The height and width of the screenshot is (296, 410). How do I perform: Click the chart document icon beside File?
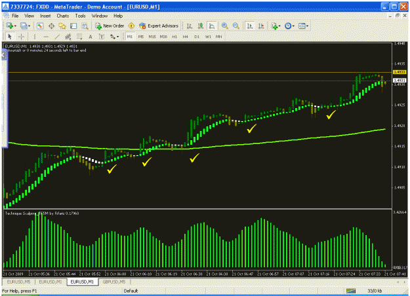(7, 16)
